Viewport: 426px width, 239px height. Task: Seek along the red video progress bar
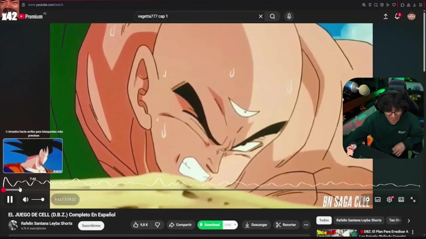(x=212, y=190)
